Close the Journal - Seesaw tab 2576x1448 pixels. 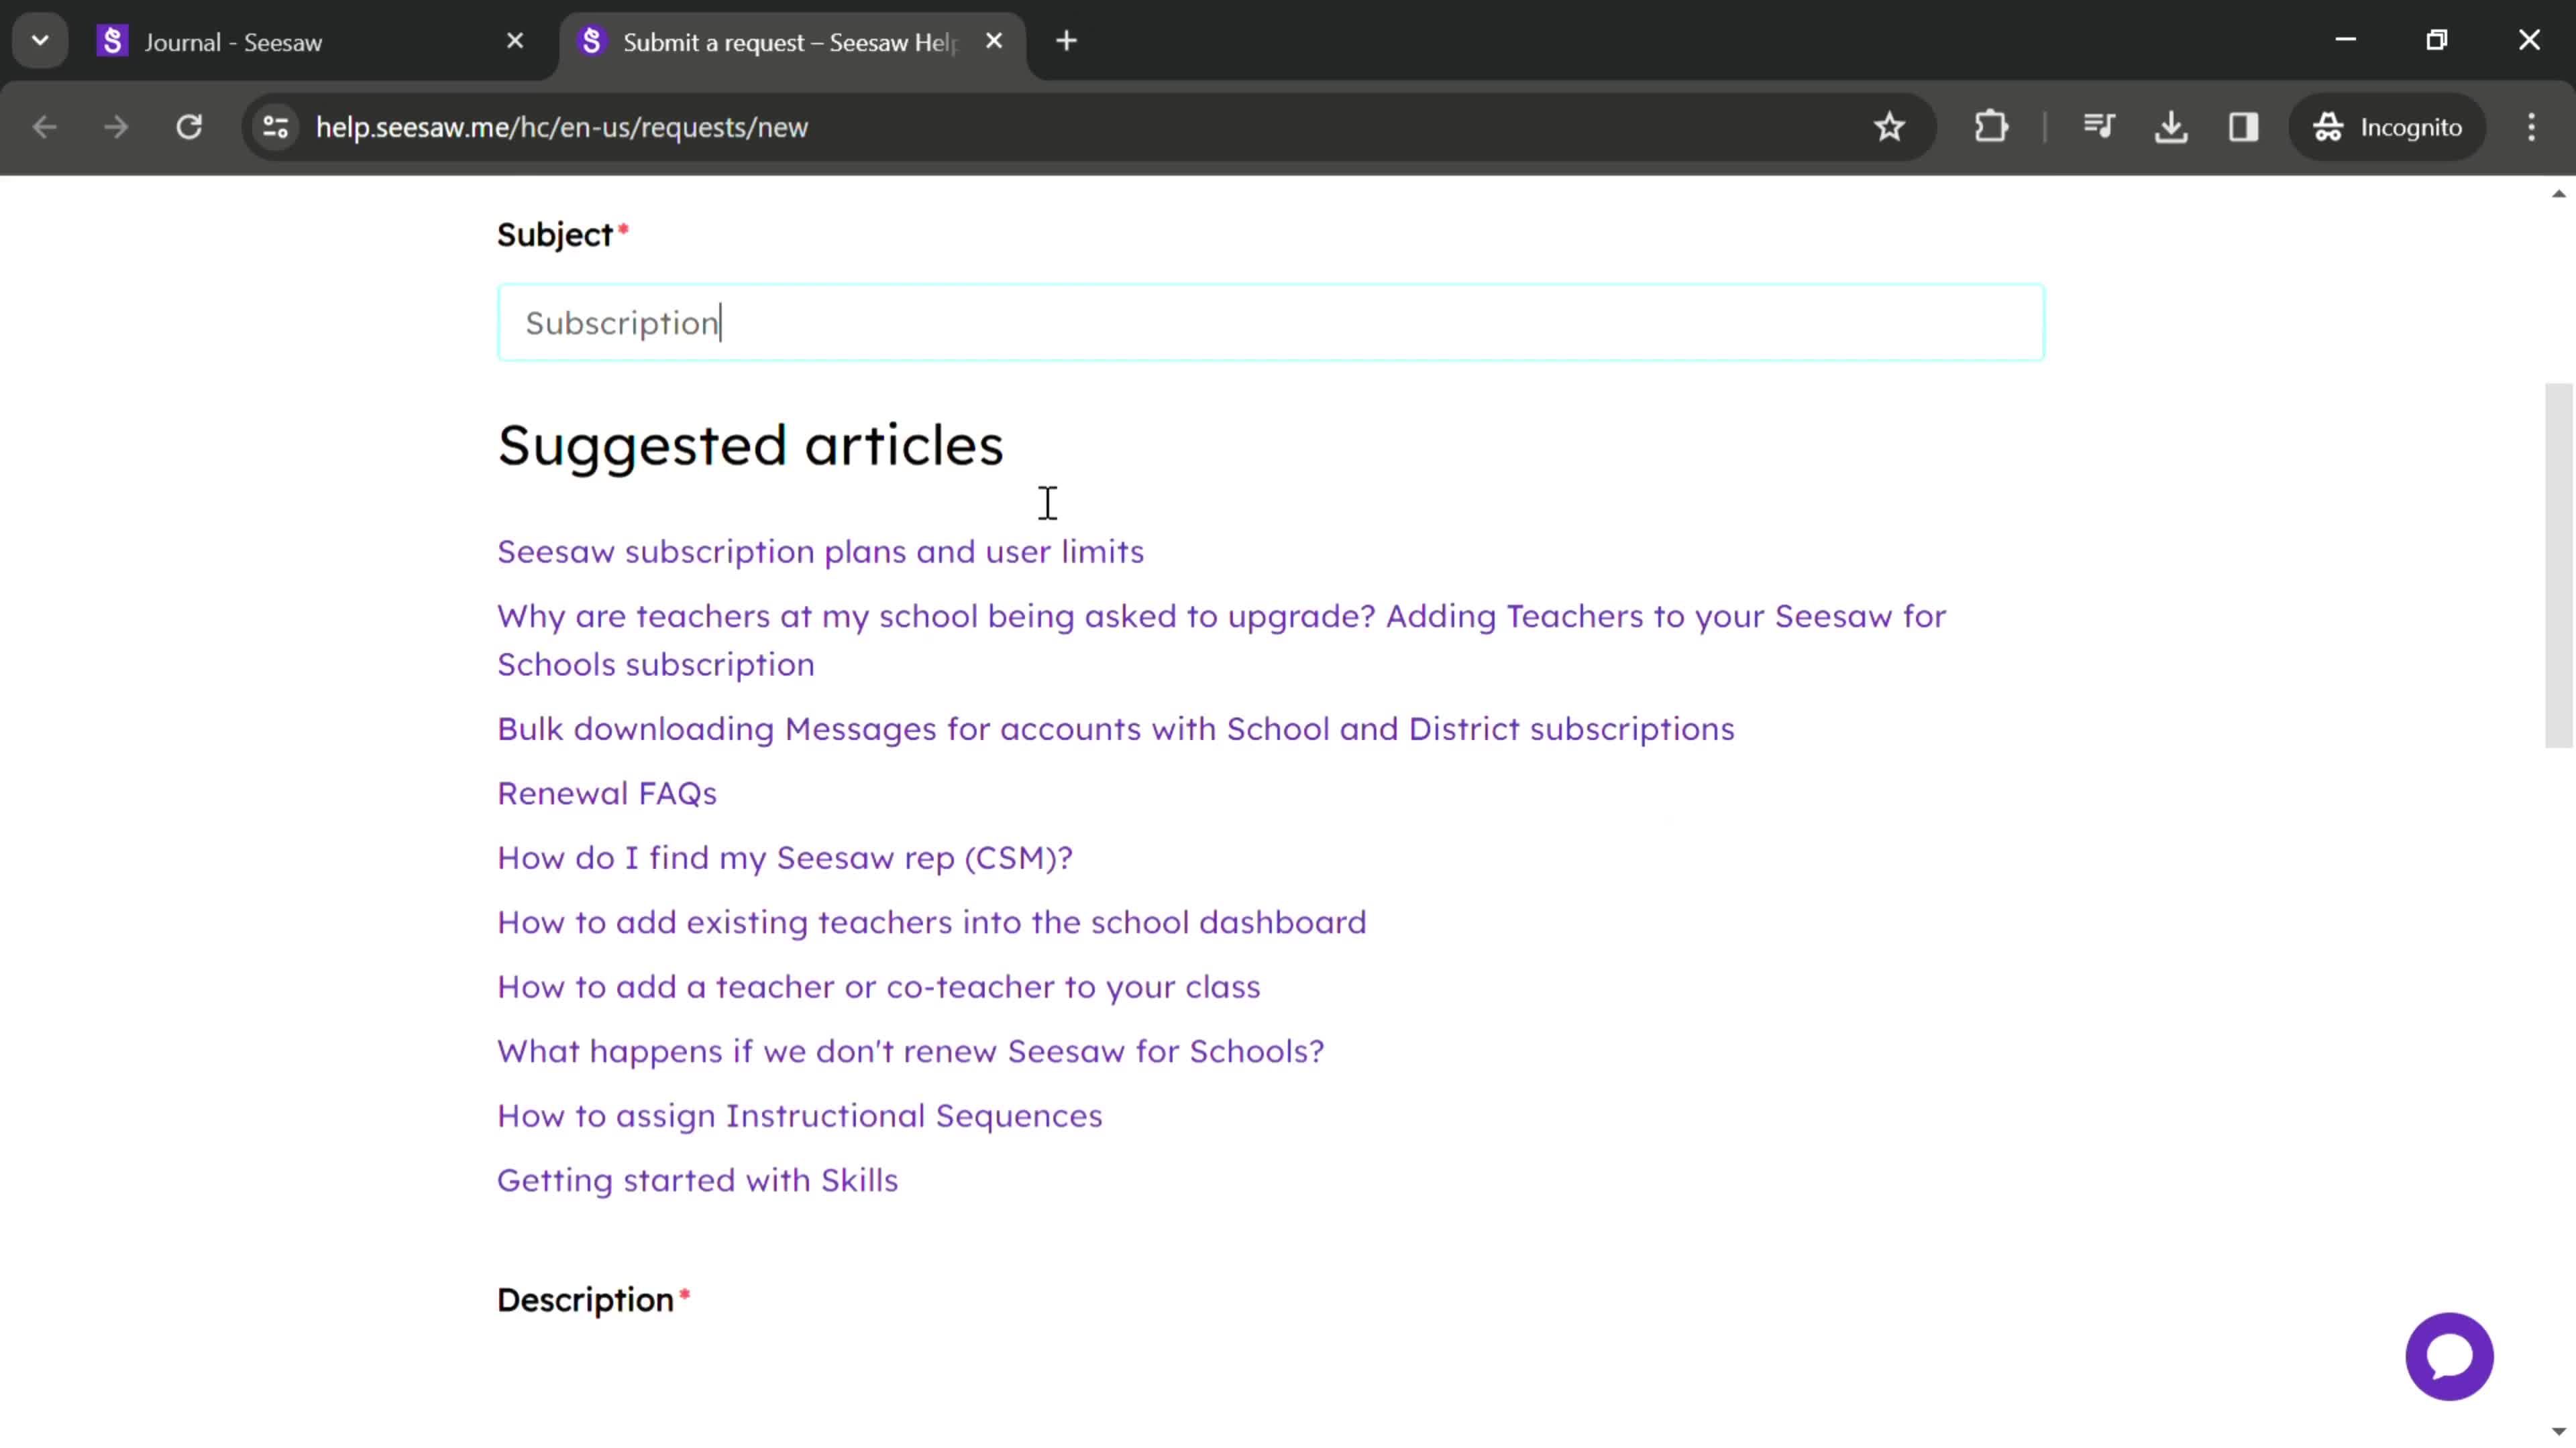(515, 41)
